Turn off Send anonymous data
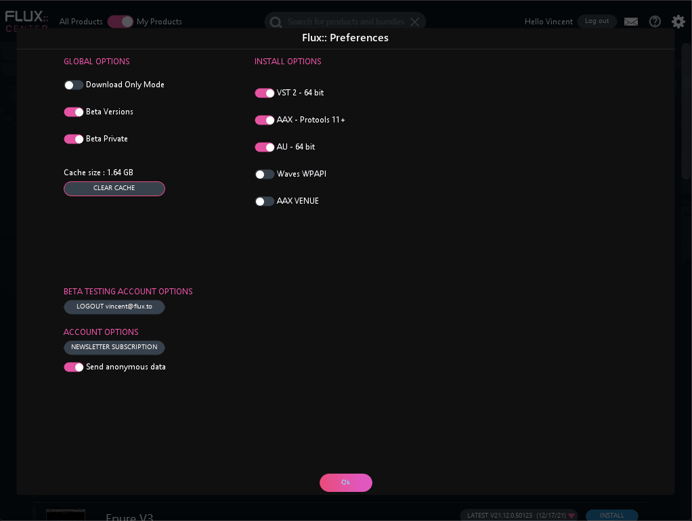This screenshot has height=521, width=692. point(74,367)
